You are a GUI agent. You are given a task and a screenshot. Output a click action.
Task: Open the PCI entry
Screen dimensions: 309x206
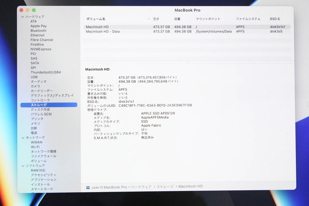33,54
